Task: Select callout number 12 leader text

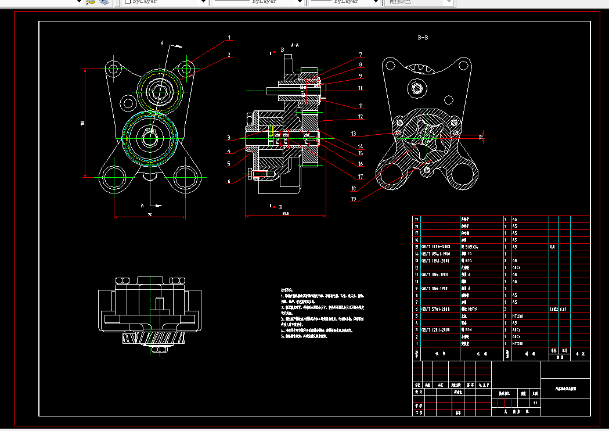Action: click(x=361, y=117)
